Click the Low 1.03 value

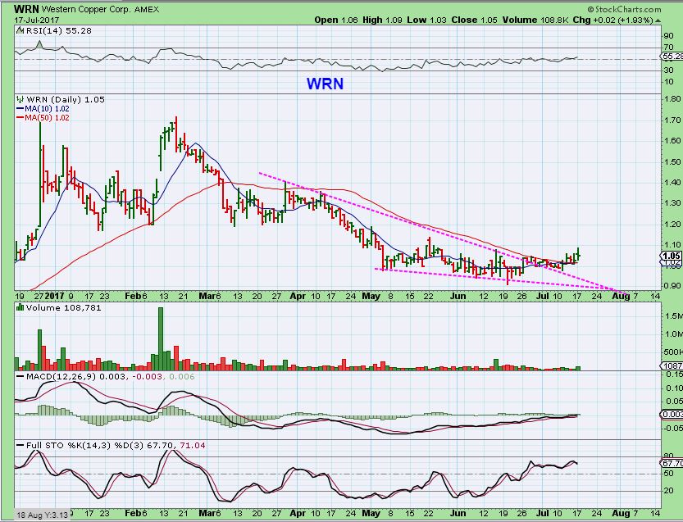point(426,20)
